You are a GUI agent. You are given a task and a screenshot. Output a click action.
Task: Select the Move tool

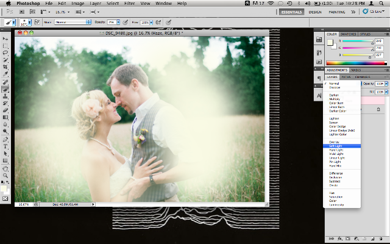coord(5,38)
